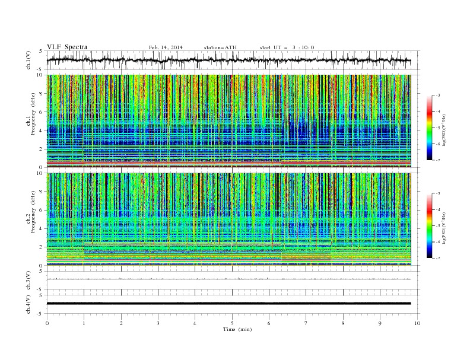
Task: Click the ch.2 colorbar "log(PSD)(V²/Hz)" label
Action: click(444, 228)
